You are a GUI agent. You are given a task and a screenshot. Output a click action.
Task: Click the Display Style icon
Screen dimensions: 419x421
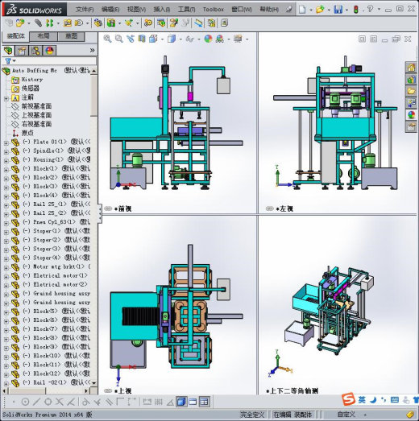pyautogui.click(x=172, y=39)
